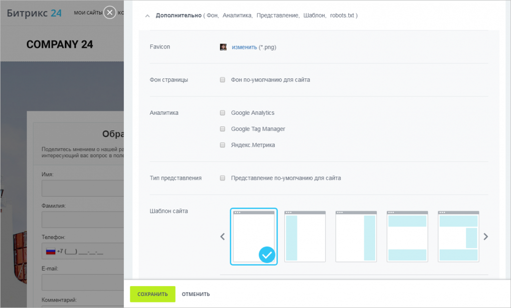Screen dimensions: 511x308
Task: Click the COMPANY 24 site title
Action: [x=60, y=44]
